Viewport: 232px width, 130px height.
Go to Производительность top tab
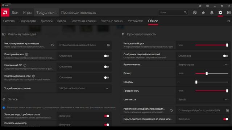79,13
